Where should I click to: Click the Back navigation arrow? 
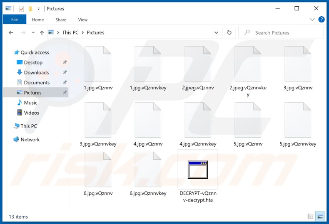tap(11, 32)
